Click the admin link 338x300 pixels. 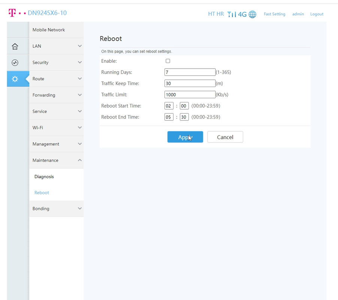(x=298, y=14)
